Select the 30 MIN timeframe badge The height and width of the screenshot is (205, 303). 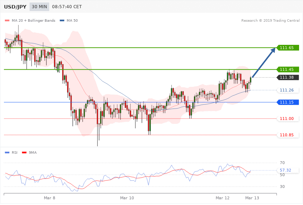coord(40,7)
